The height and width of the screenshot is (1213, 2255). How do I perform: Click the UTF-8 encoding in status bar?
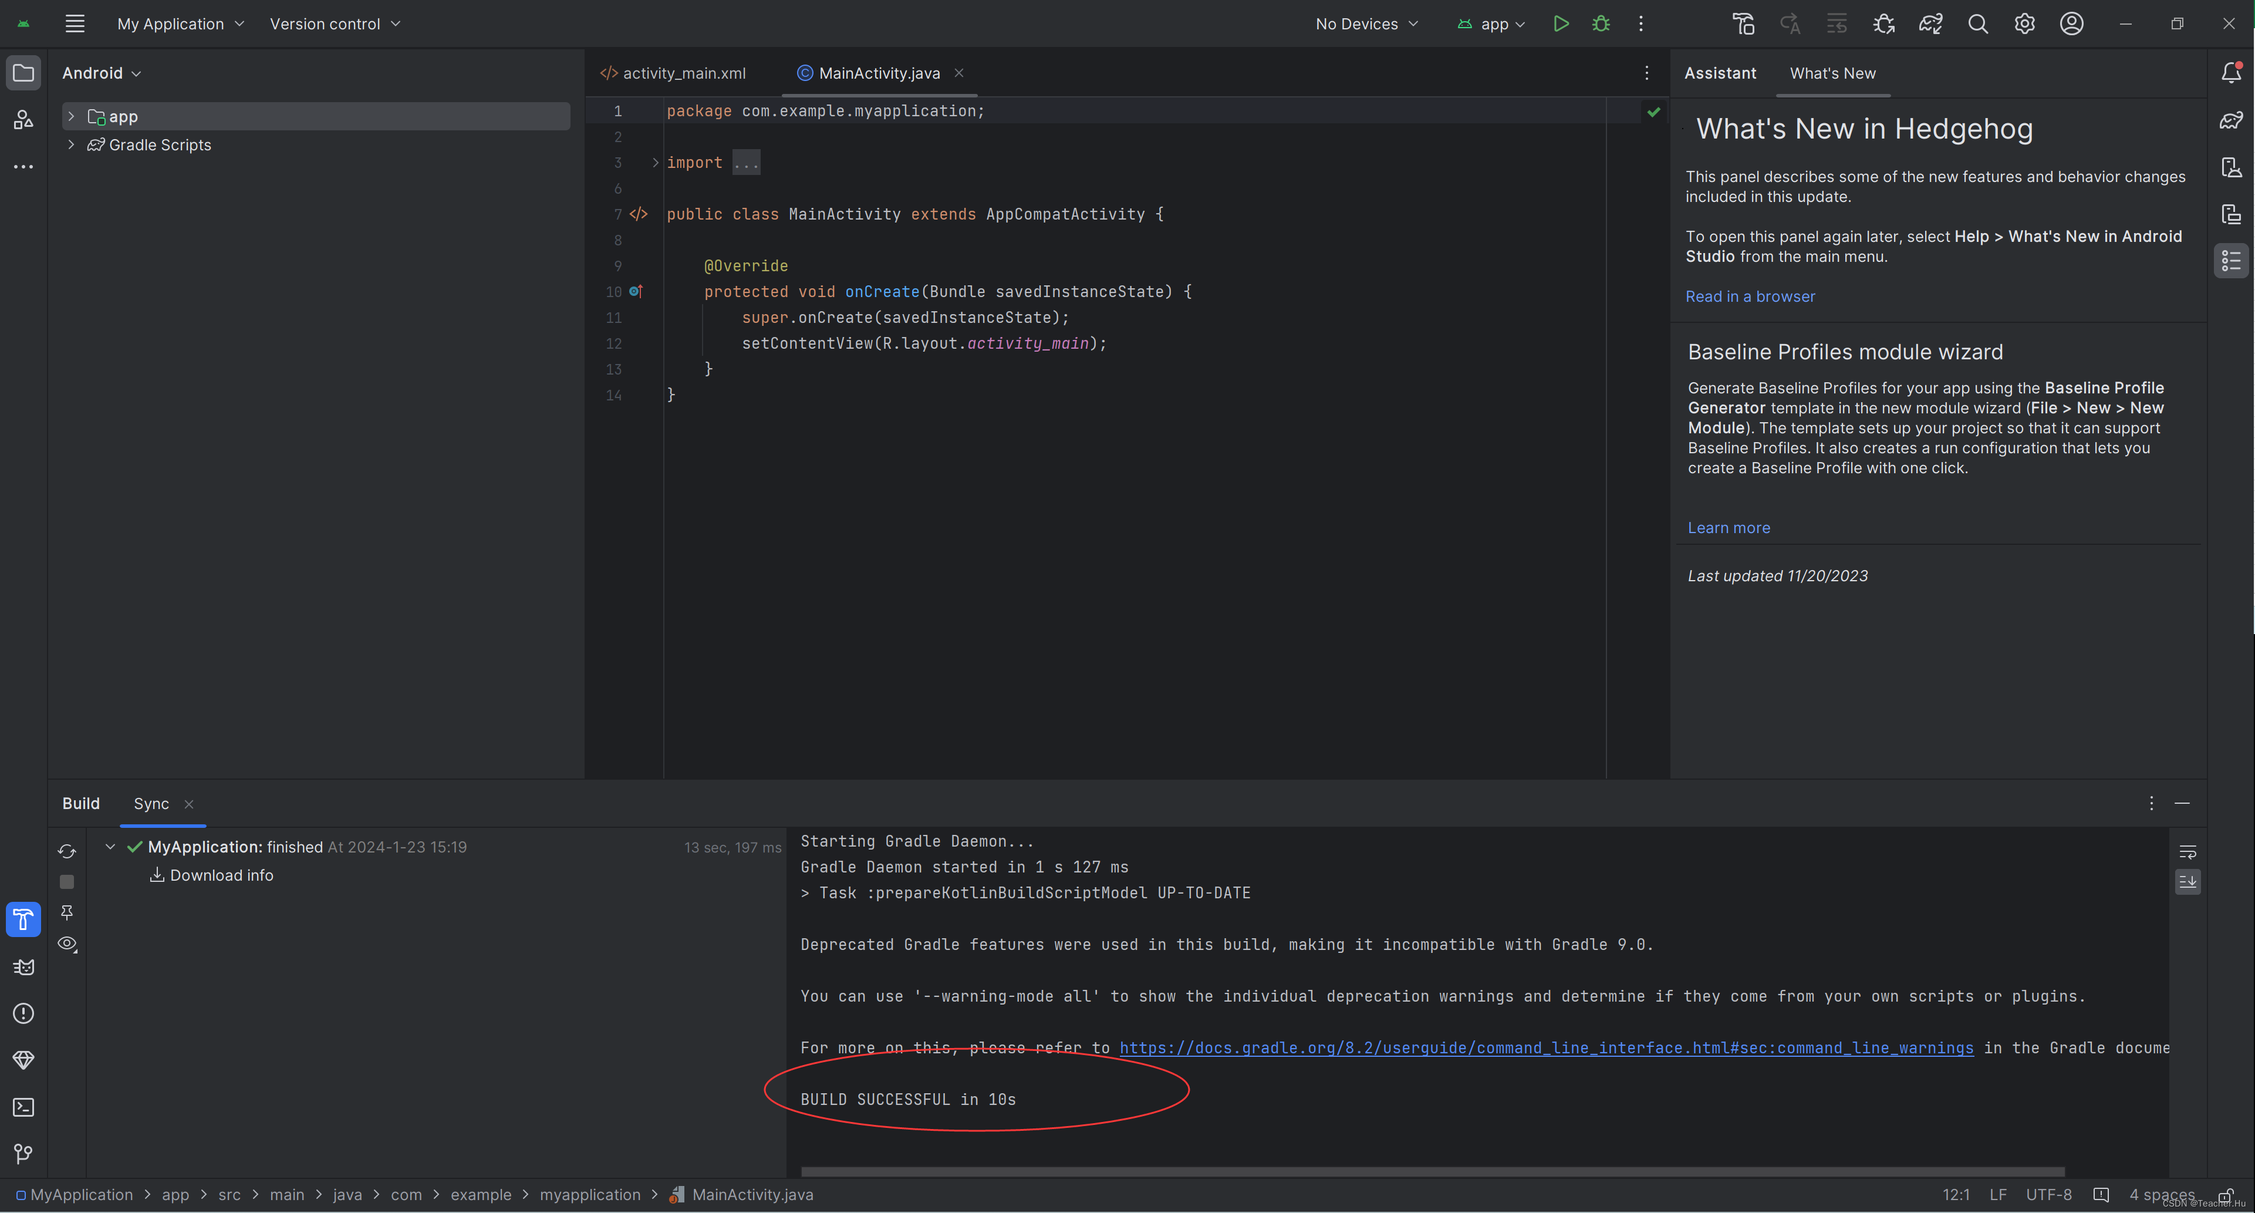[2048, 1195]
